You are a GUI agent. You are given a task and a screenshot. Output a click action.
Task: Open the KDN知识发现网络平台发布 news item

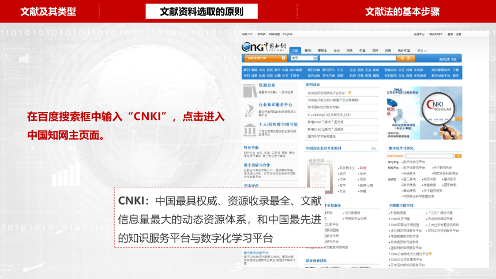[326, 93]
